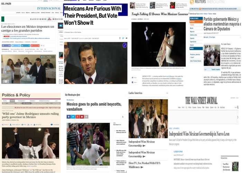The height and width of the screenshot is (173, 242).
Task: Share Bloomberg article on Twitter
Action: point(123,38)
